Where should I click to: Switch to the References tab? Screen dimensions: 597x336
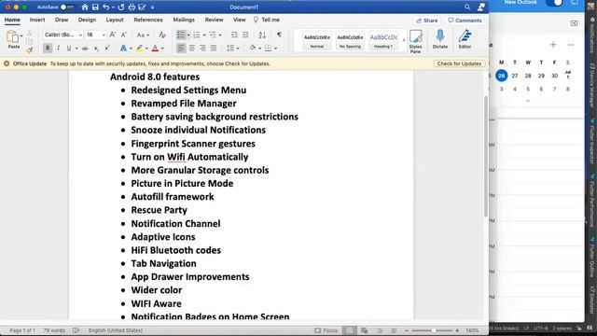(148, 20)
